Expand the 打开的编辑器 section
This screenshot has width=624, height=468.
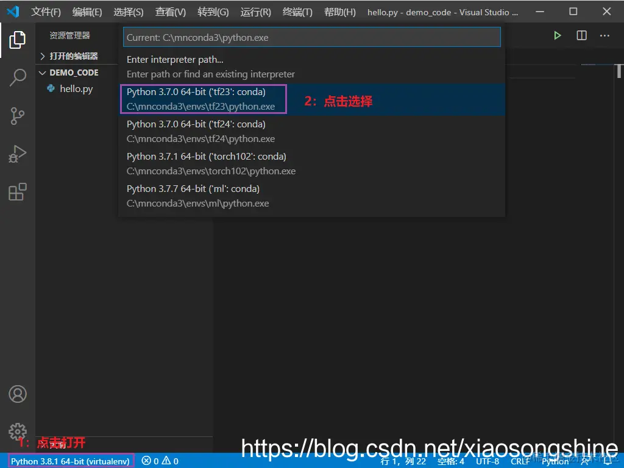(74, 56)
